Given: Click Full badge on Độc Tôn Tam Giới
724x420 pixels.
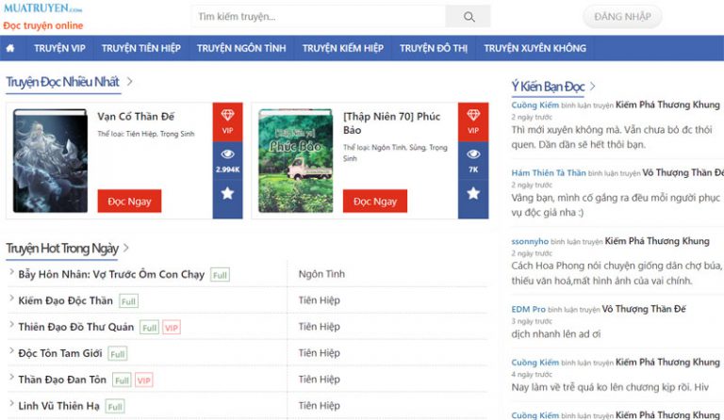Looking at the screenshot, I should [118, 354].
